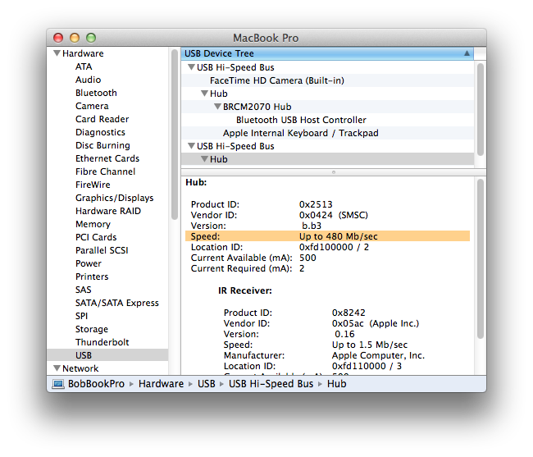Select the second USB Hi-Speed Bus row

327,146
